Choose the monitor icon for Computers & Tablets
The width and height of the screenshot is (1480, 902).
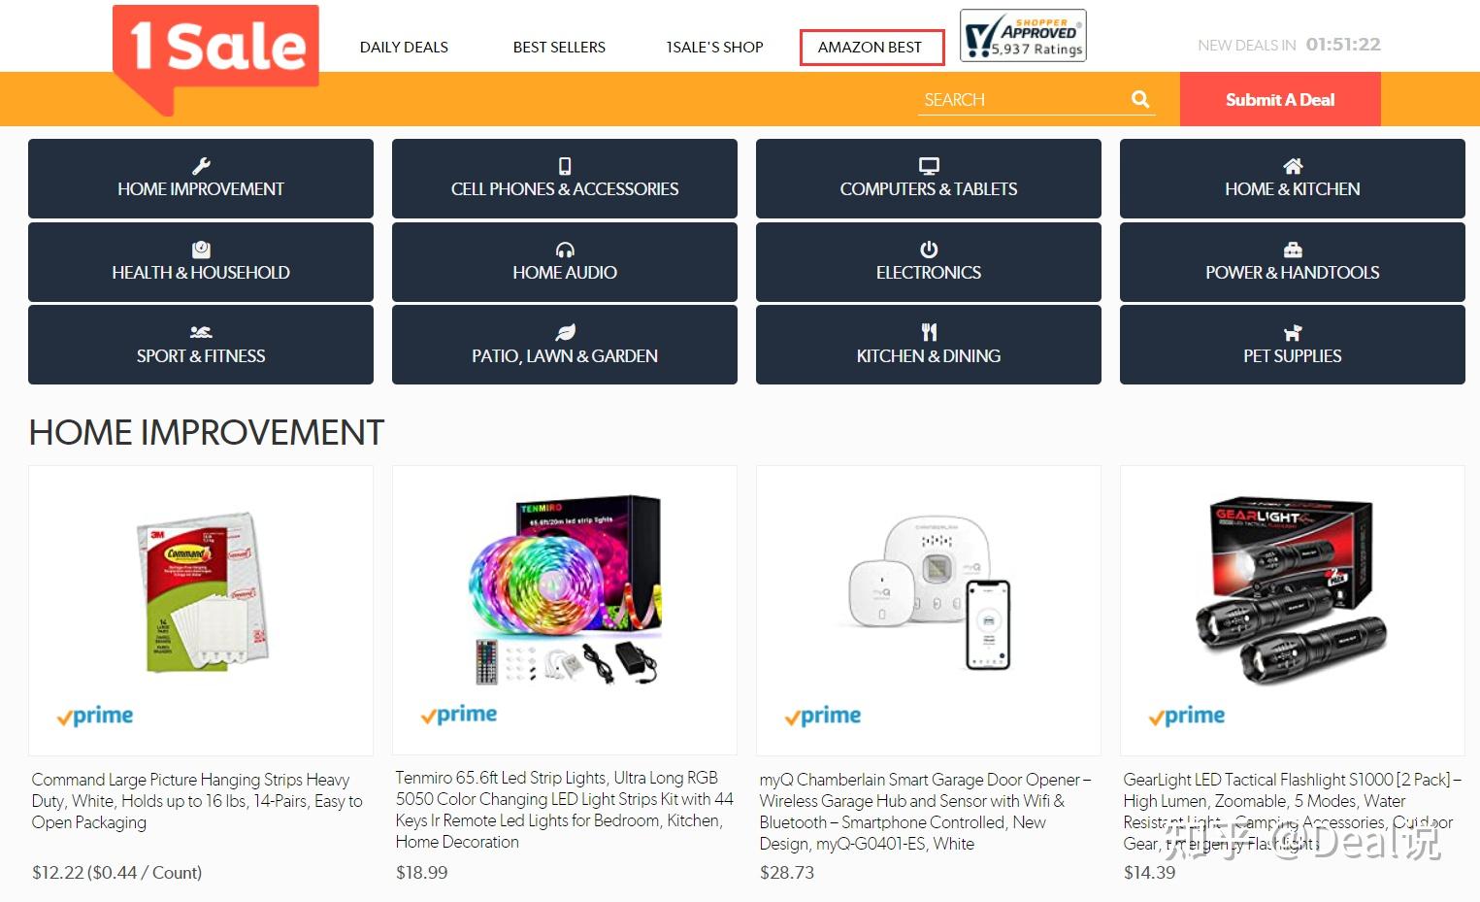(929, 166)
